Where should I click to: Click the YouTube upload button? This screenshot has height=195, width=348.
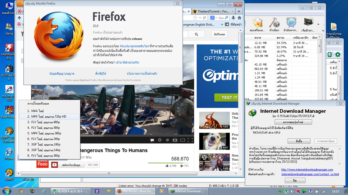(219, 34)
